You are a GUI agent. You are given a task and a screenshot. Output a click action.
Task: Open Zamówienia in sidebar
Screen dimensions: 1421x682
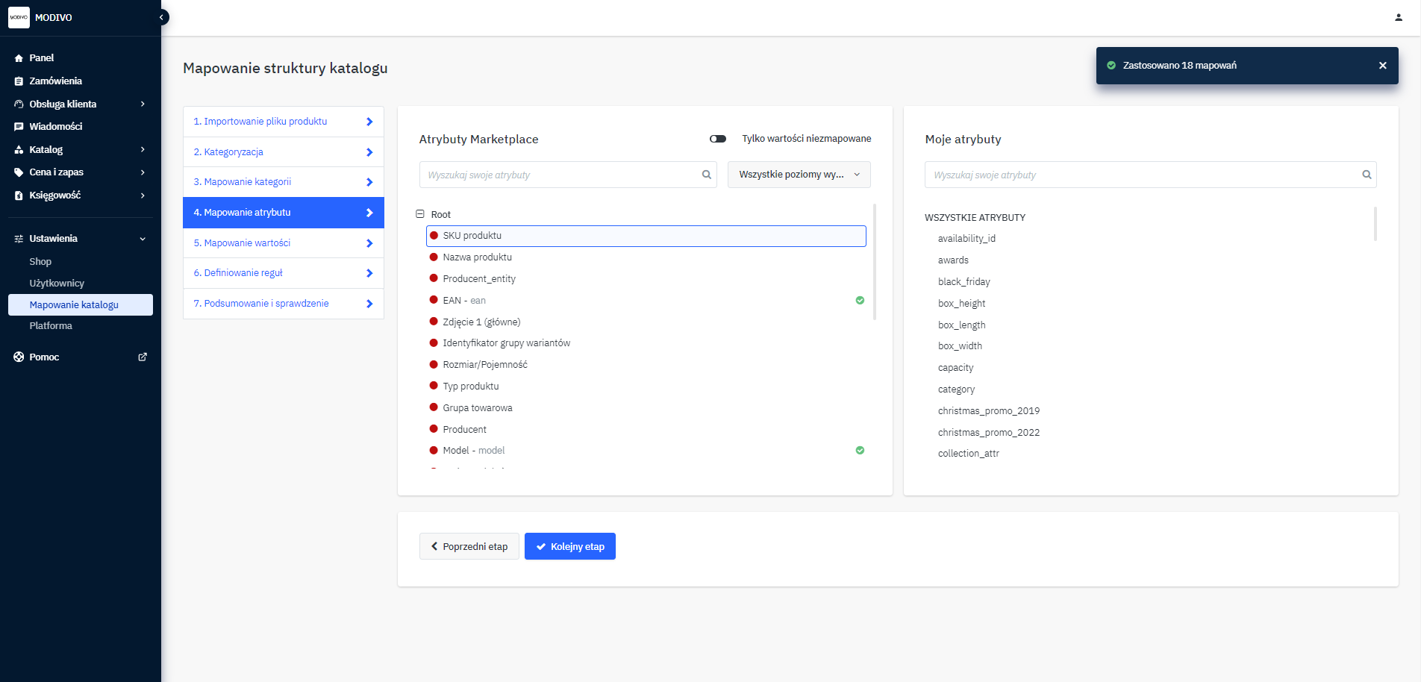click(x=55, y=81)
